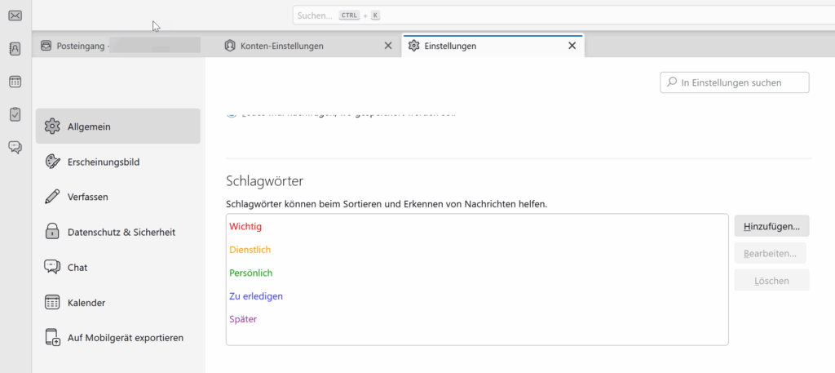
Task: Open the Tasks clipboard icon in spaces toolbar
Action: 15,114
